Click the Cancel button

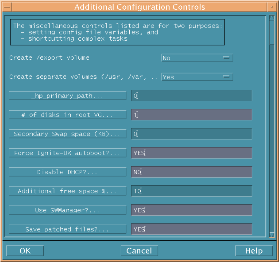coord(139,251)
